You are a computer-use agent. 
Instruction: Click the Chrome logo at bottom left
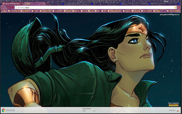pos(3,110)
